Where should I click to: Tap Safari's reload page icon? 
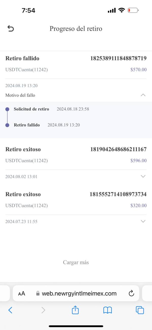tap(131, 293)
